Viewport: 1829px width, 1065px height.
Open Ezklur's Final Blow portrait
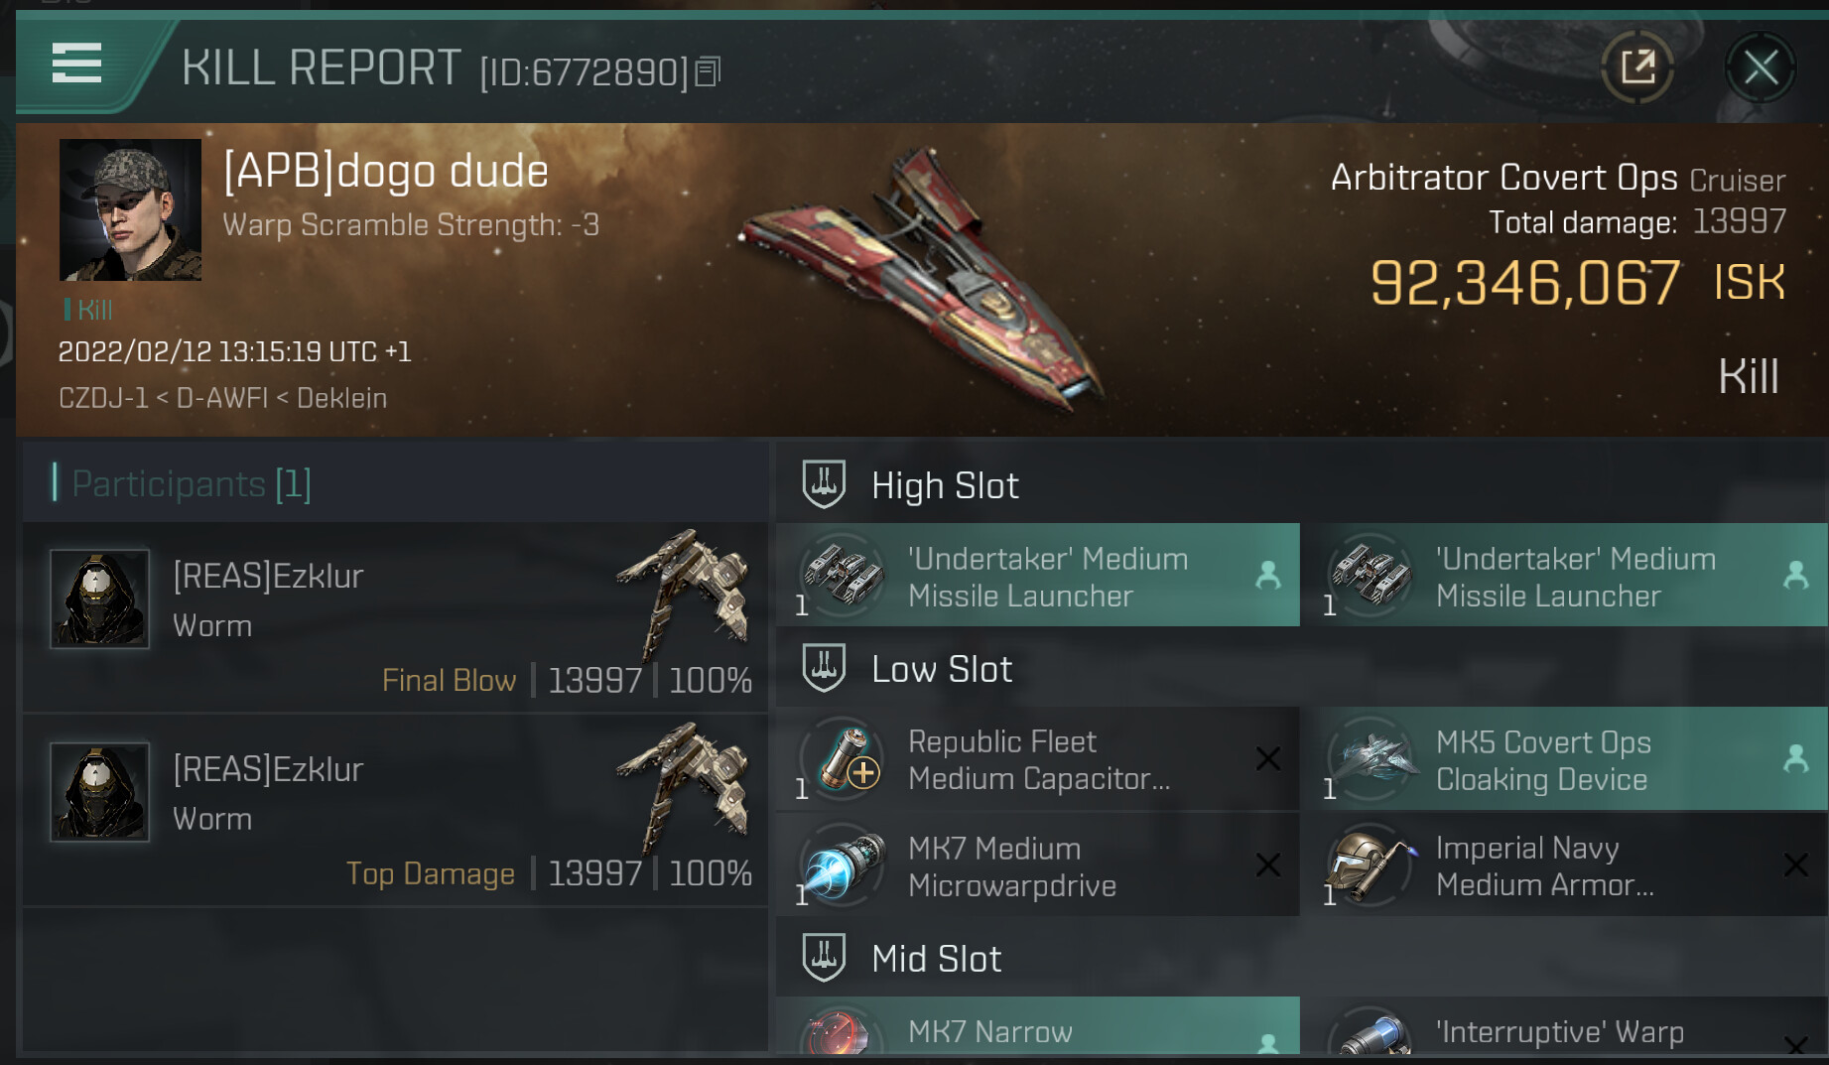coord(100,599)
